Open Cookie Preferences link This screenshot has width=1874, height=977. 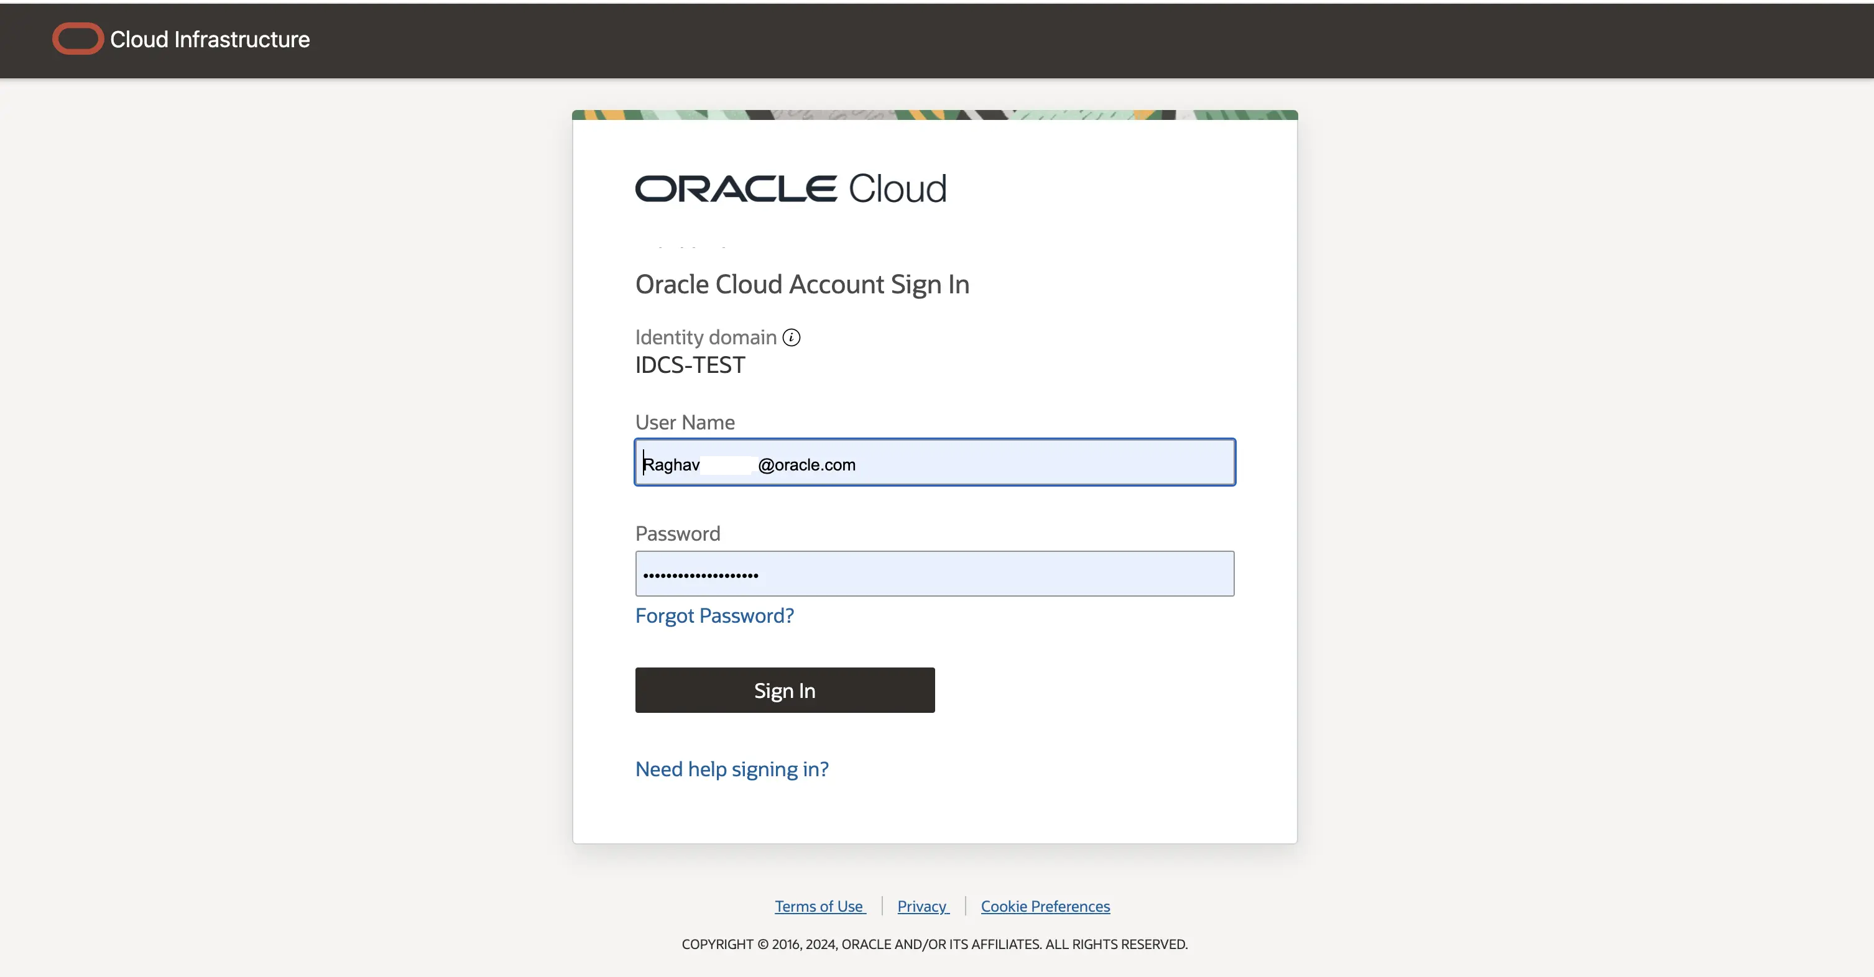pyautogui.click(x=1045, y=907)
